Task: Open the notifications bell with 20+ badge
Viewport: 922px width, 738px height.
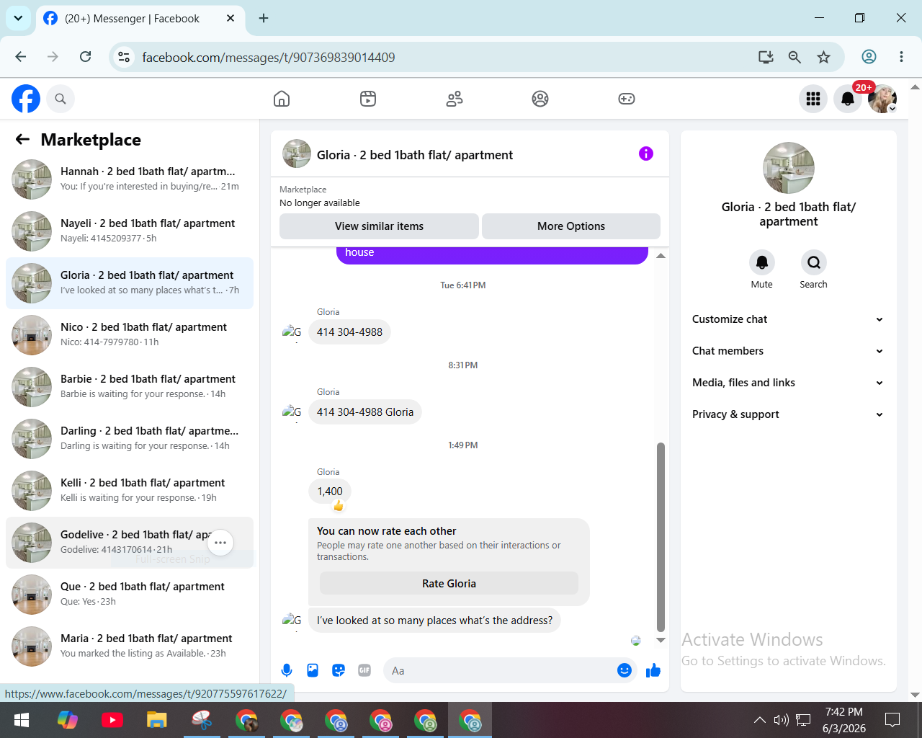Action: pos(848,99)
